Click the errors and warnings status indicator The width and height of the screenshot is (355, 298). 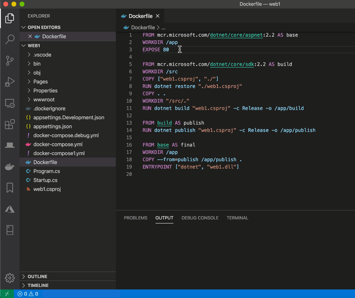pyautogui.click(x=28, y=294)
